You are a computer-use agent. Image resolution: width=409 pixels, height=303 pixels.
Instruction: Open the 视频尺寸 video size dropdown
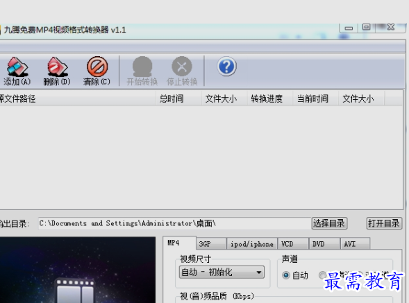click(222, 272)
